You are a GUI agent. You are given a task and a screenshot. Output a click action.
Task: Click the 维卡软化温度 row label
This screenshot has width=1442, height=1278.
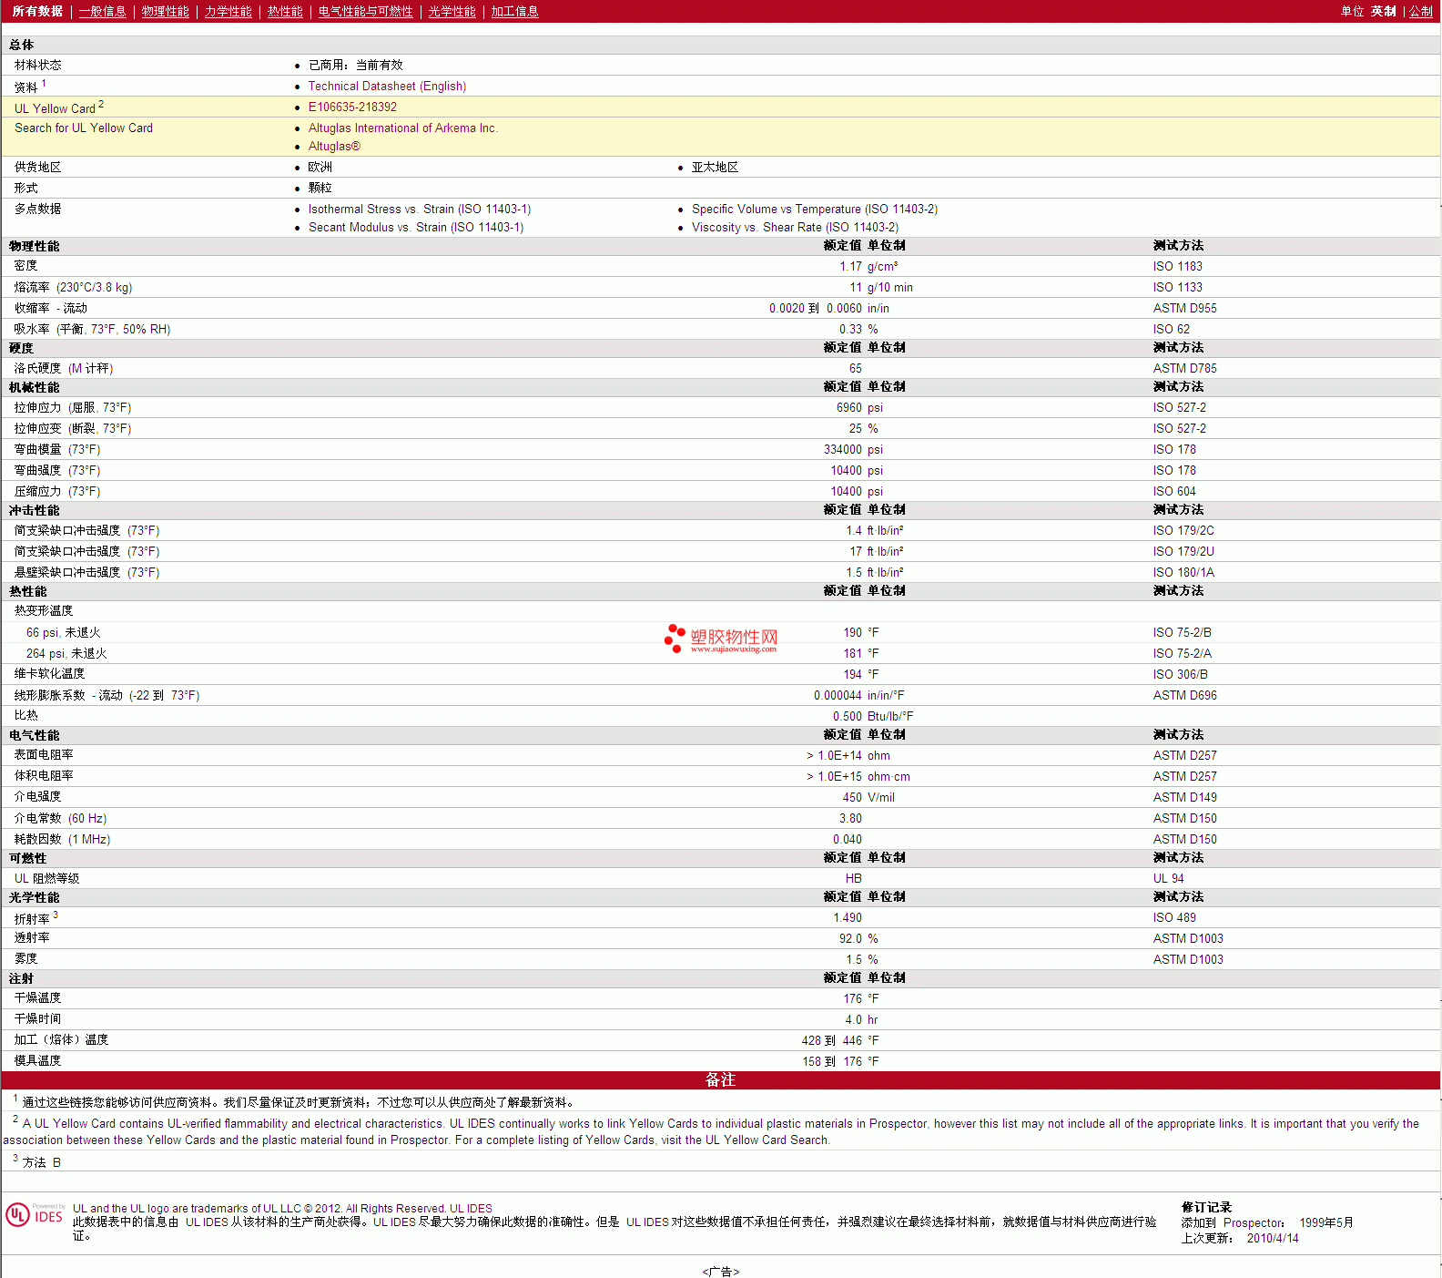coord(49,673)
